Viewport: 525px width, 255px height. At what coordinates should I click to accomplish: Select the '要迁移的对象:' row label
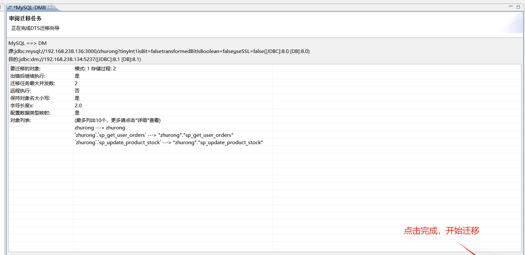coord(25,68)
